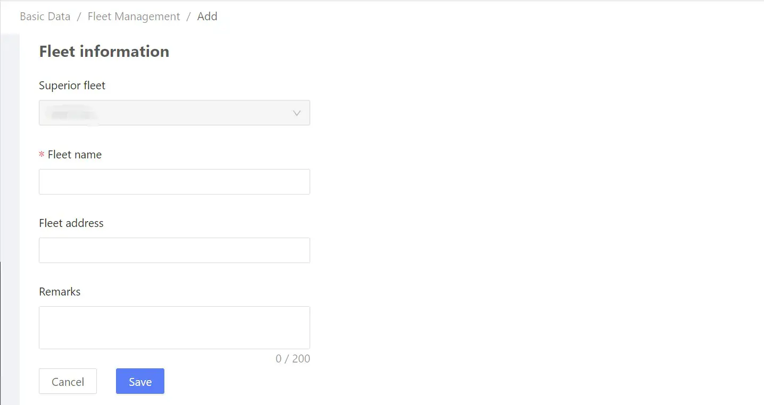Screen dimensions: 764x405
Task: Click the Fleet address input field
Action: (174, 250)
